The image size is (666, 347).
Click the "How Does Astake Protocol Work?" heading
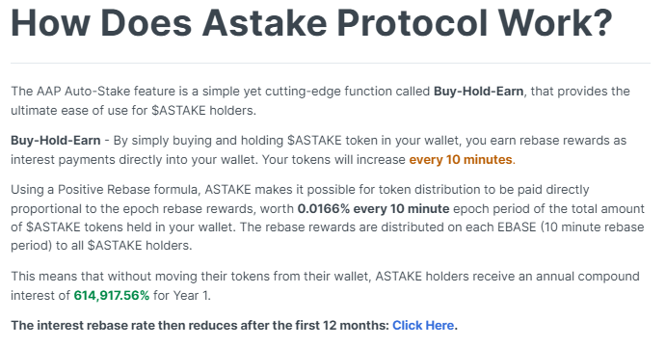click(311, 23)
